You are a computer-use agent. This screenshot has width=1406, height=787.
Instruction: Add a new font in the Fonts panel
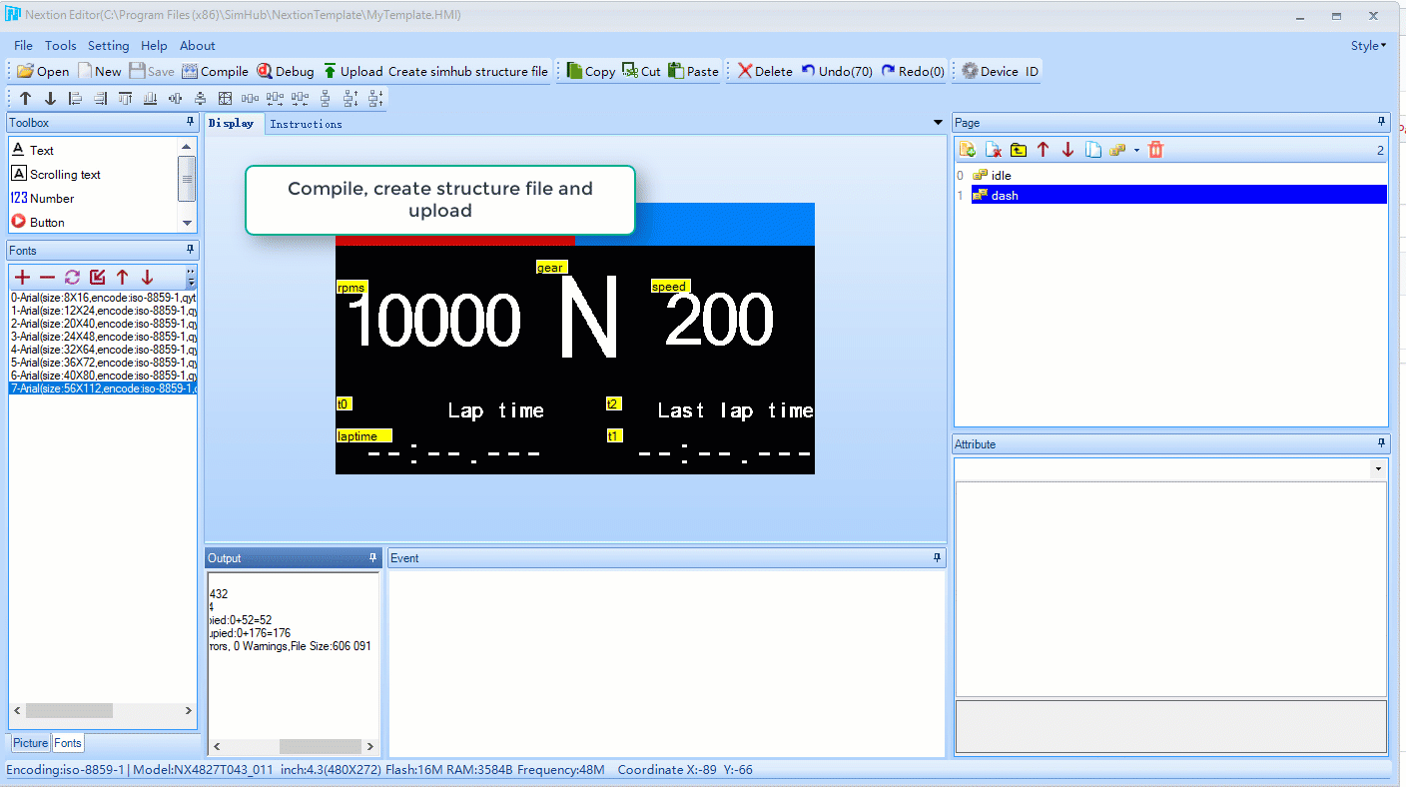(x=21, y=277)
